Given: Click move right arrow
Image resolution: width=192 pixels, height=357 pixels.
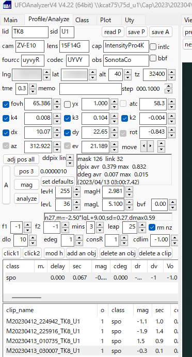Looking at the screenshot, I should click(x=150, y=147).
